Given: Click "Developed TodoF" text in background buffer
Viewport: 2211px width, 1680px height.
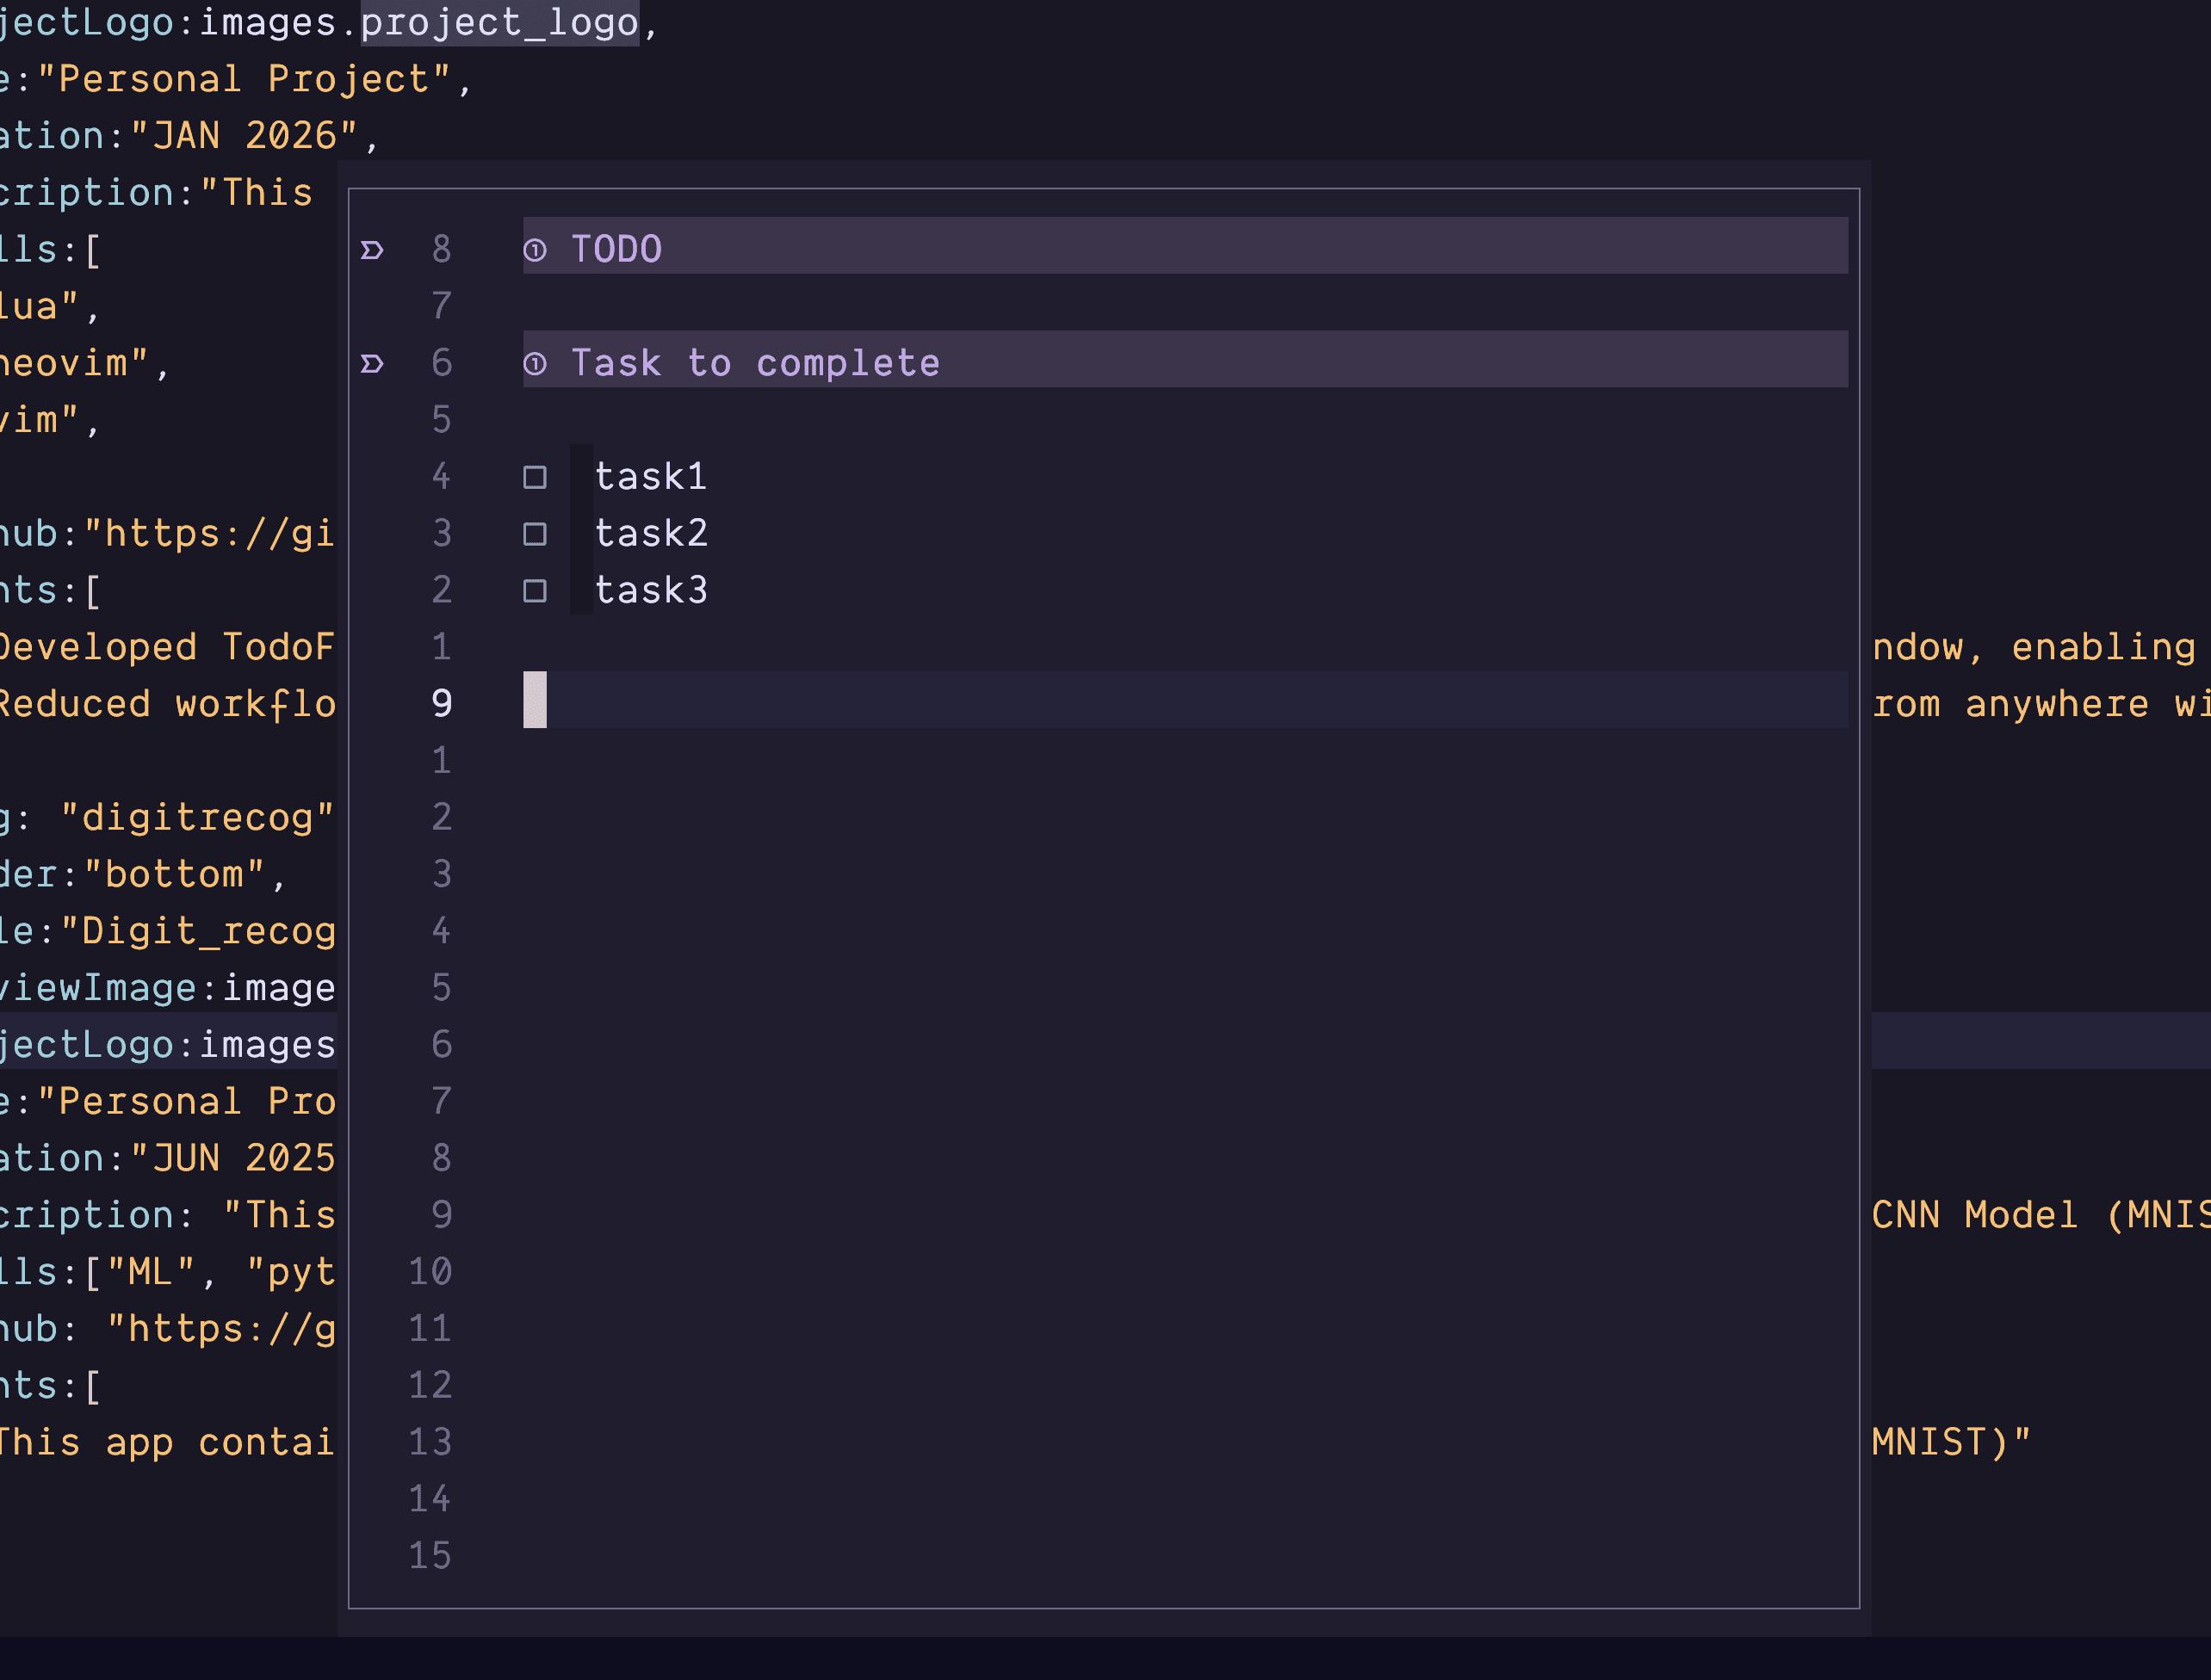Looking at the screenshot, I should tap(167, 647).
